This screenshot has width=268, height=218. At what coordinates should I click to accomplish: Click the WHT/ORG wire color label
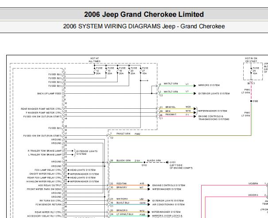[122, 199]
